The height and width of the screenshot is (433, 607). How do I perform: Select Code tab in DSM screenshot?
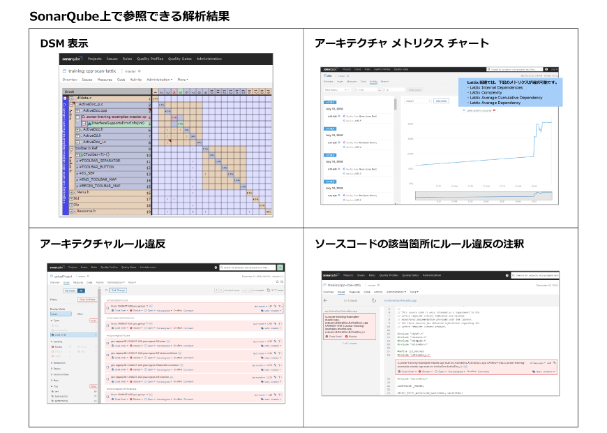tap(121, 80)
